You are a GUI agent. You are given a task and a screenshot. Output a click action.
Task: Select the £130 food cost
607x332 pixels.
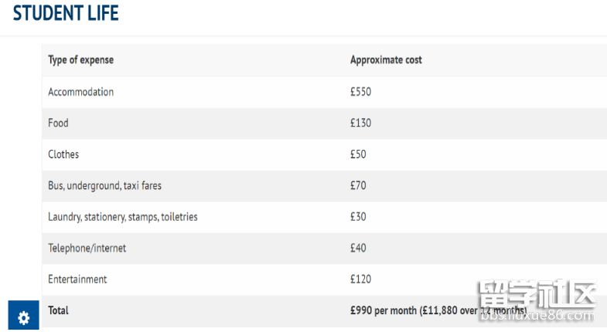pos(360,123)
